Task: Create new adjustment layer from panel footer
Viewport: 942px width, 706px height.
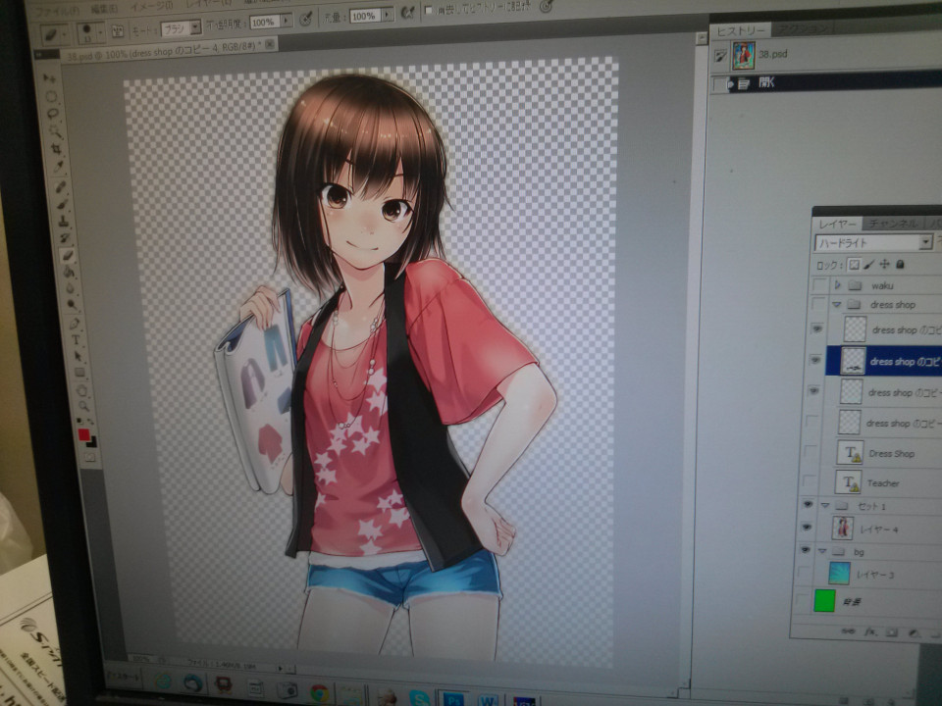Action: click(914, 632)
